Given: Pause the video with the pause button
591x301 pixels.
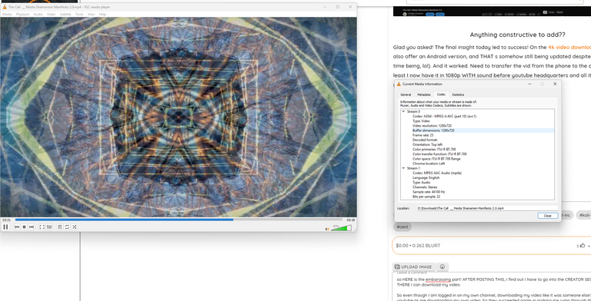Looking at the screenshot, I should [x=5, y=227].
